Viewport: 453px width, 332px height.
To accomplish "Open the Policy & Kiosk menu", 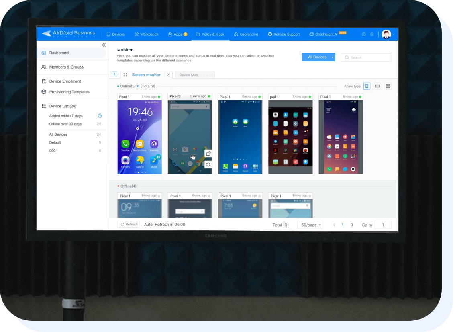I will coord(210,34).
